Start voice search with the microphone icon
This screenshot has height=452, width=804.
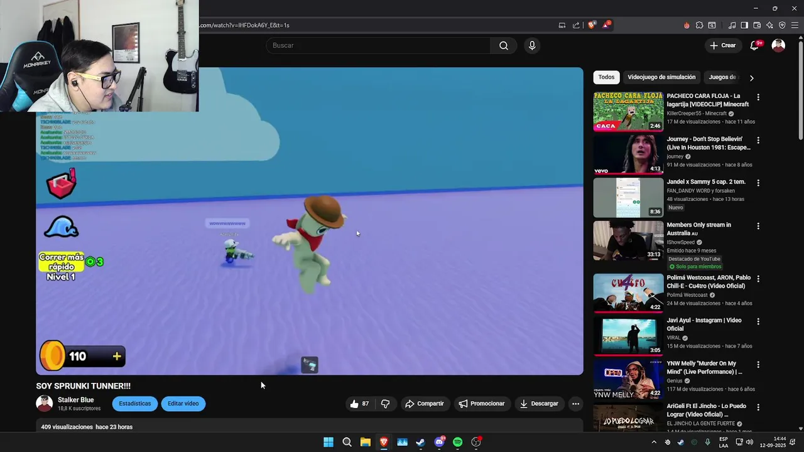pos(532,45)
